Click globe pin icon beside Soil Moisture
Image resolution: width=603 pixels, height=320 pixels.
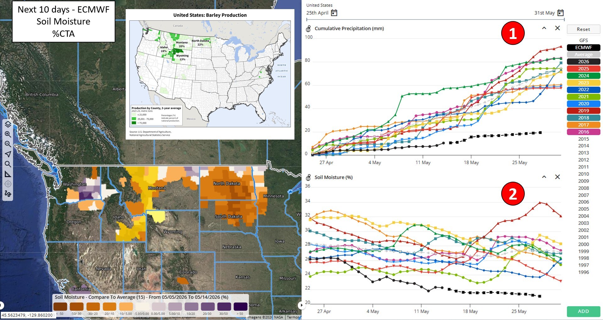(x=309, y=178)
